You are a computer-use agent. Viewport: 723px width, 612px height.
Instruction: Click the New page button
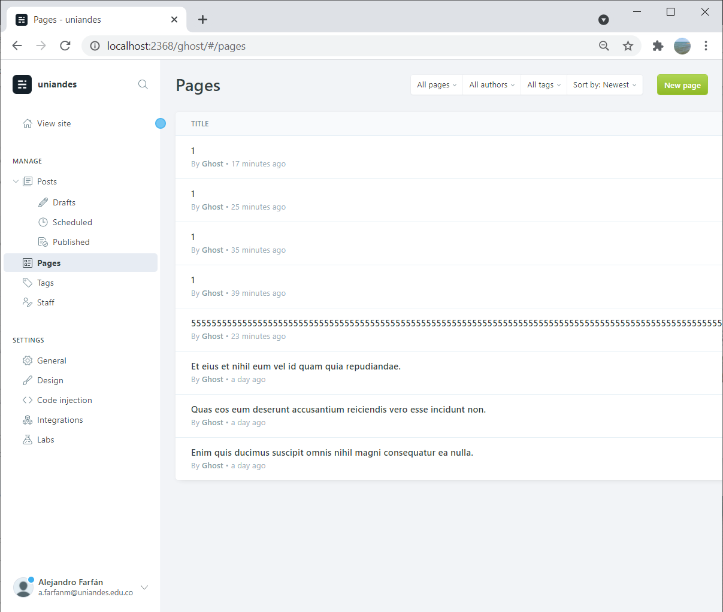point(682,85)
